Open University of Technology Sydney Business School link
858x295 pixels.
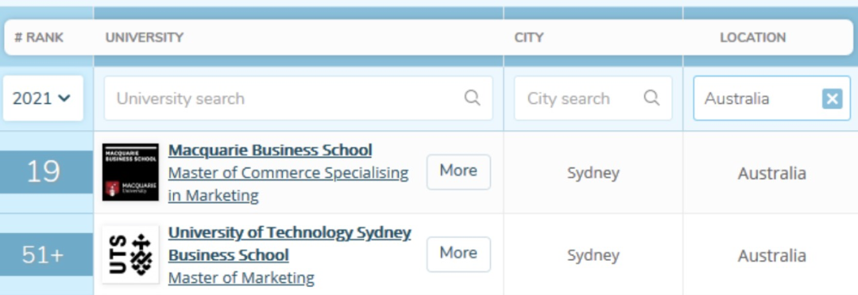pyautogui.click(x=289, y=243)
